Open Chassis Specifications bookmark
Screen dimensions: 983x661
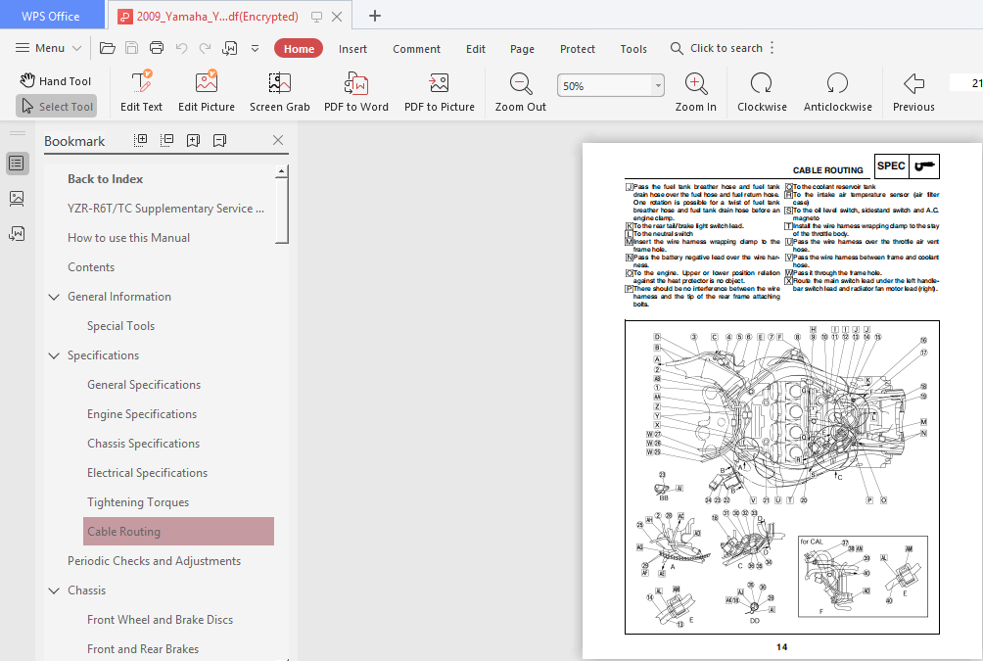coord(144,444)
